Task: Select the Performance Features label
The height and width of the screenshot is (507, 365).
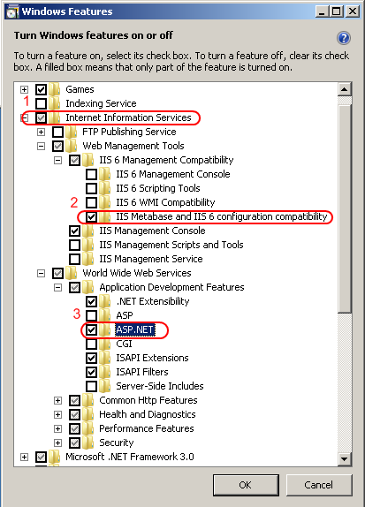Action: [x=147, y=428]
